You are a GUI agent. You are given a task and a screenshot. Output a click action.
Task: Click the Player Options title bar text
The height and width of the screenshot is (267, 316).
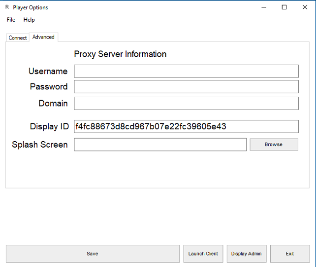pos(31,7)
